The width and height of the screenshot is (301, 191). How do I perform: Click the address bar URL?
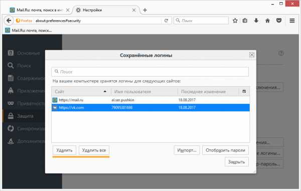coord(58,21)
